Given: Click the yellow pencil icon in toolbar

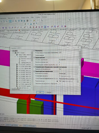Looking at the screenshot, I should pyautogui.click(x=34, y=20).
